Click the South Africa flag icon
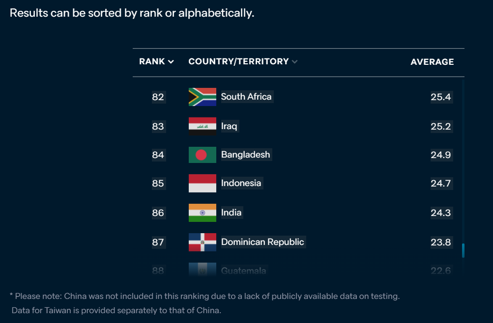Screen dimensions: 493x323 (202, 97)
